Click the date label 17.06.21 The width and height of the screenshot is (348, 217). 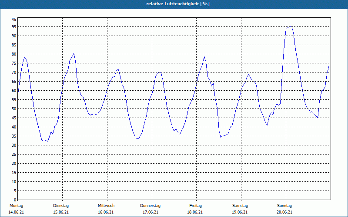tap(151, 212)
